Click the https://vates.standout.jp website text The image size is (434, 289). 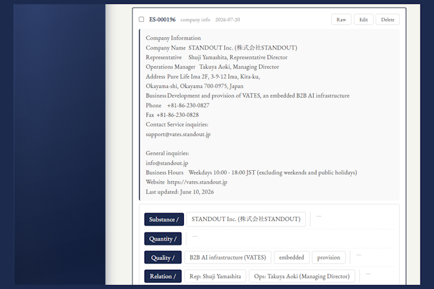click(x=197, y=182)
